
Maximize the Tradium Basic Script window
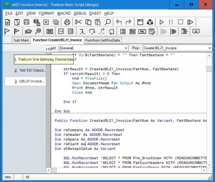[x=191, y=5]
